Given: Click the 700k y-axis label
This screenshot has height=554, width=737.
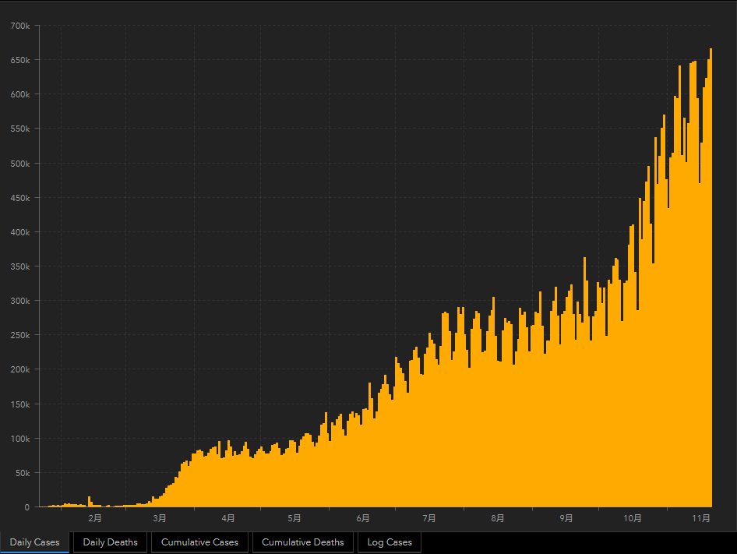Looking at the screenshot, I should pyautogui.click(x=19, y=26).
